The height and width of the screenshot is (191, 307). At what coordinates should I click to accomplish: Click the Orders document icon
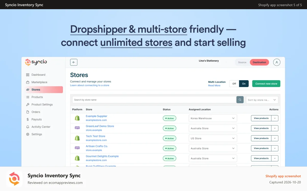[x=28, y=112]
